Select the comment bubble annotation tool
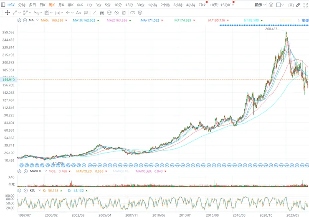Screen dimensions: 309x217 pos(86,13)
